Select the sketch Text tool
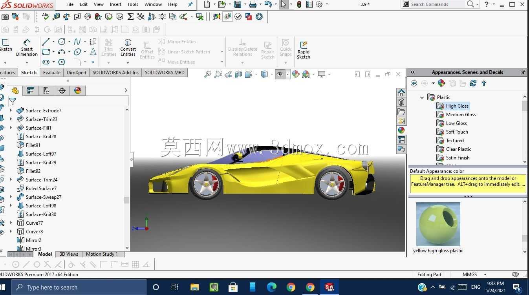This screenshot has width=529, height=295. tap(93, 52)
